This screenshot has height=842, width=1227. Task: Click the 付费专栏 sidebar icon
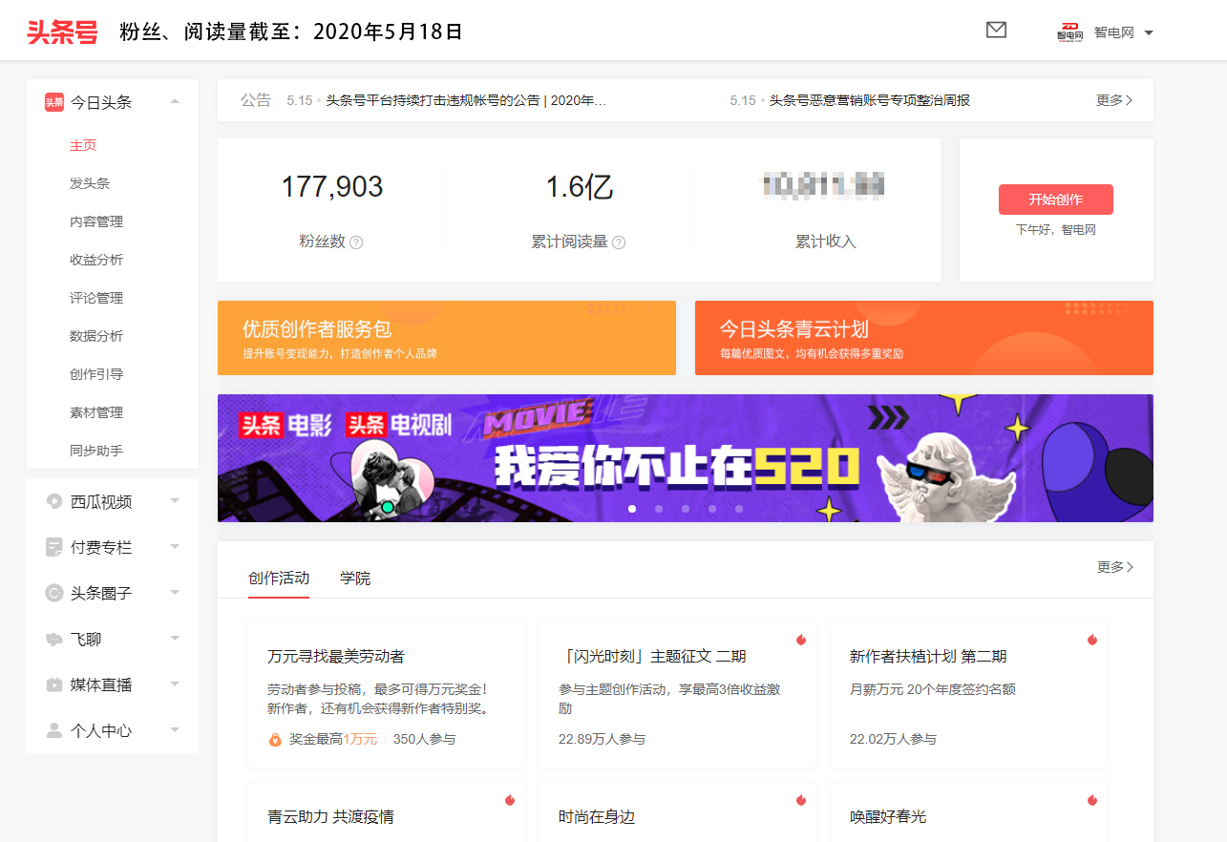point(54,547)
